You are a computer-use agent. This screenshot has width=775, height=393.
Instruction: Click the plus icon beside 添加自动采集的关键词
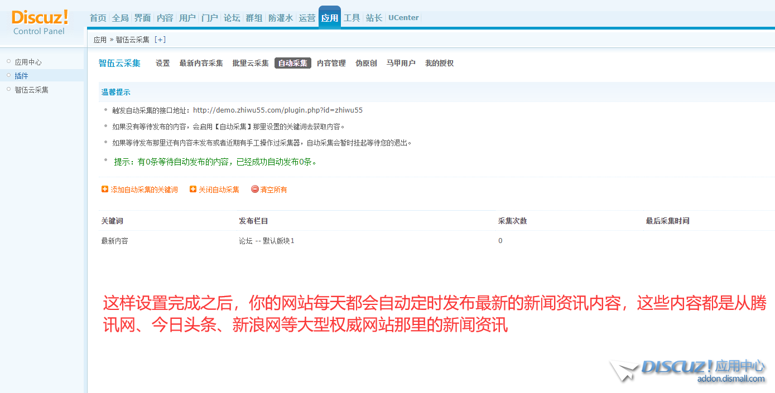tap(105, 190)
